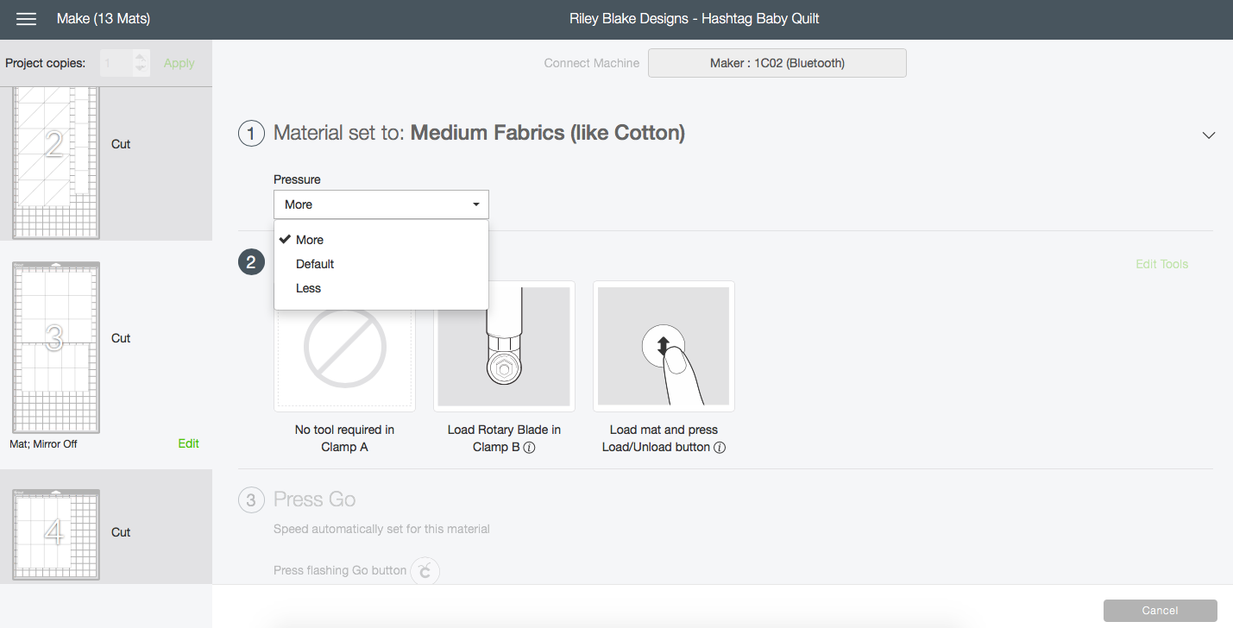Click 'Load Rotary Blade in Clamp B' text
Image resolution: width=1233 pixels, height=628 pixels.
pyautogui.click(x=504, y=438)
